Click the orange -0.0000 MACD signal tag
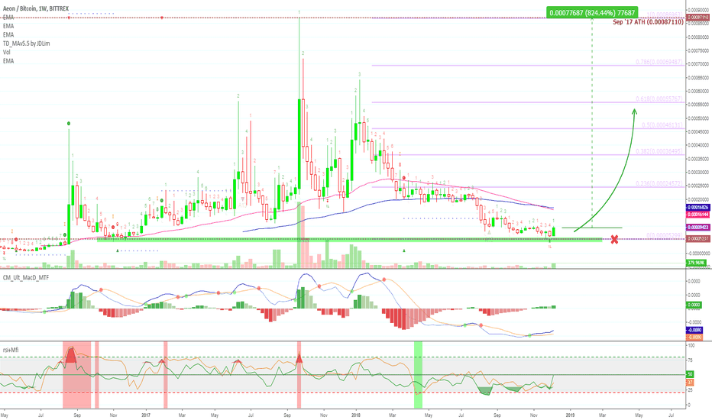This screenshot has width=712, height=420. pyautogui.click(x=694, y=337)
